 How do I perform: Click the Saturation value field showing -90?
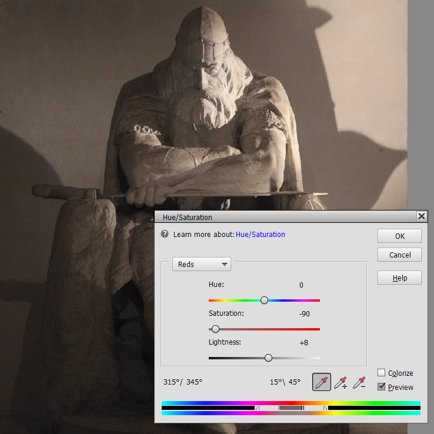point(304,314)
